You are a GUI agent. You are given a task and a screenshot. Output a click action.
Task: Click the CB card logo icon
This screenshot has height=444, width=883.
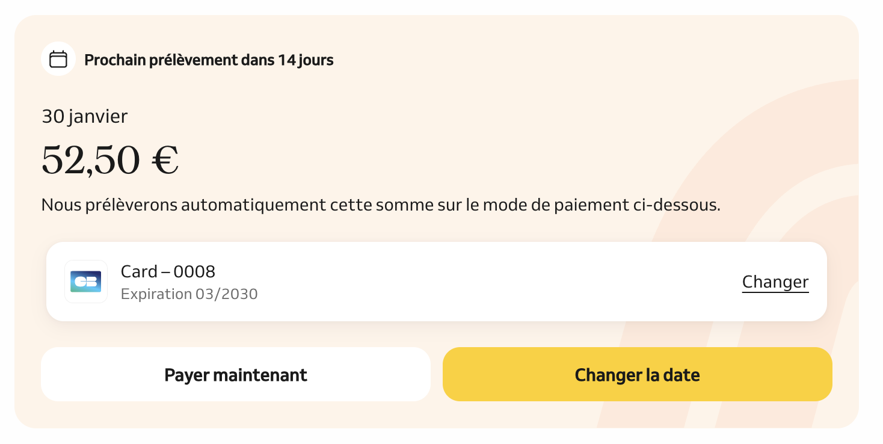coord(85,282)
